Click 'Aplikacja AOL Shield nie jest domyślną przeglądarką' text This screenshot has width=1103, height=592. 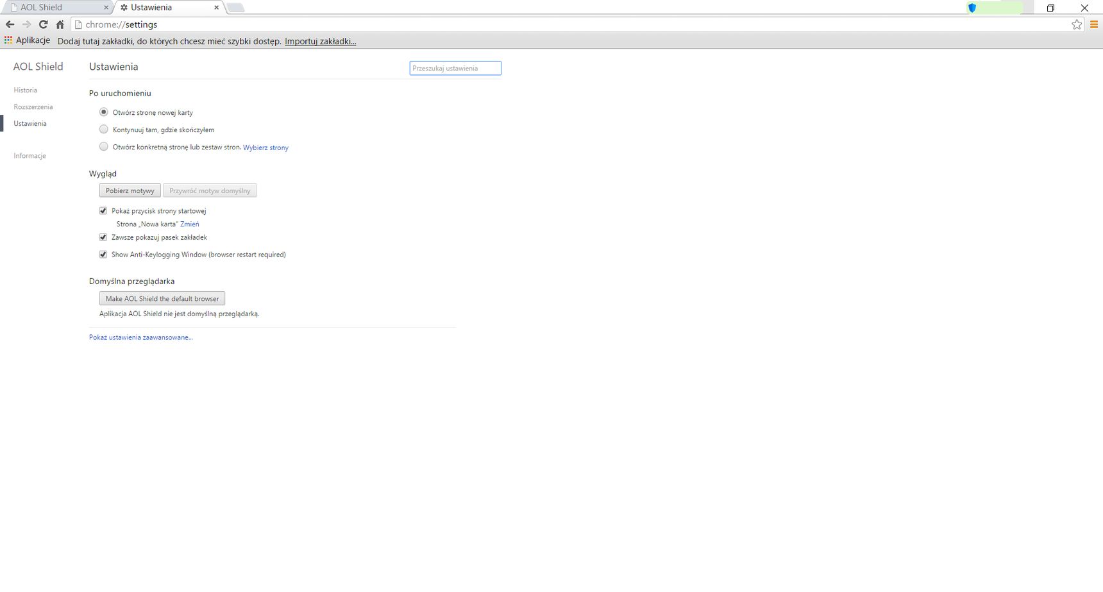coord(180,314)
